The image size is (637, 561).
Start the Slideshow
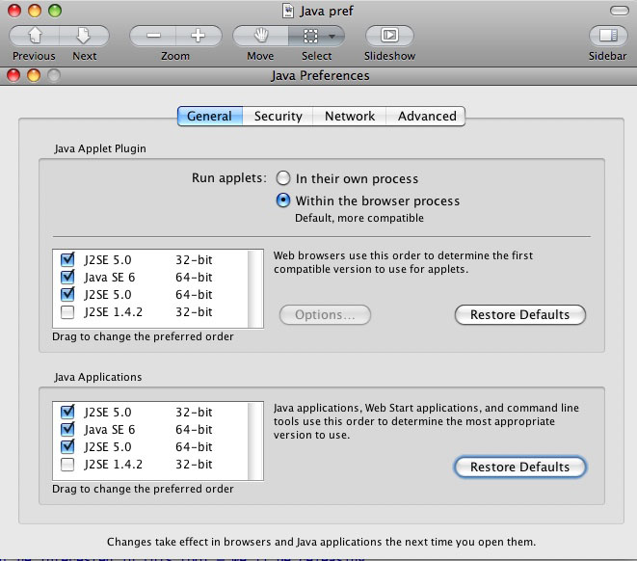tap(389, 36)
